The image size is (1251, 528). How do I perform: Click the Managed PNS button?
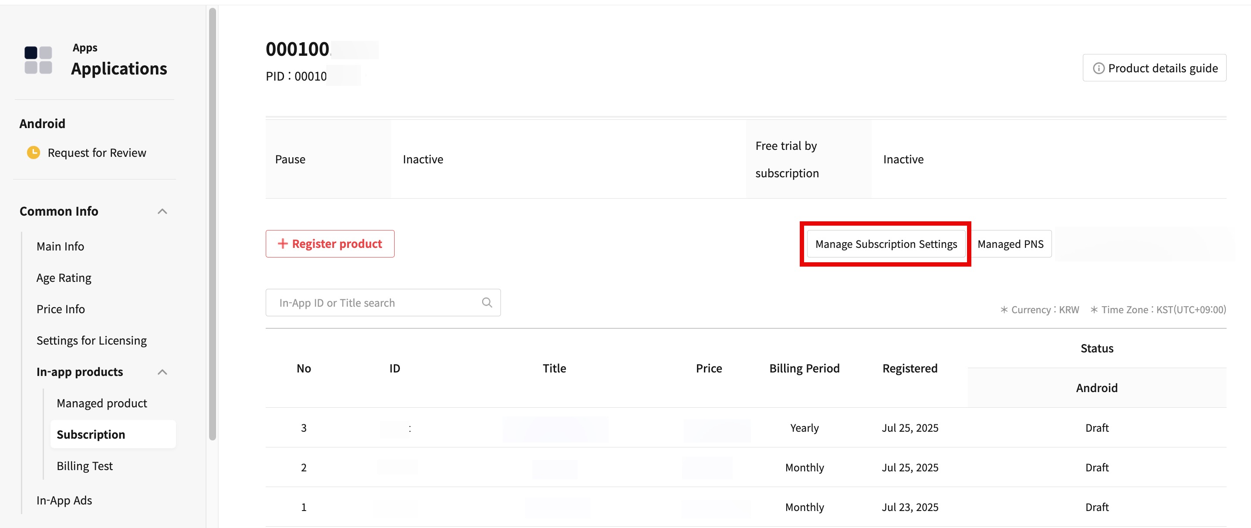(x=1010, y=244)
